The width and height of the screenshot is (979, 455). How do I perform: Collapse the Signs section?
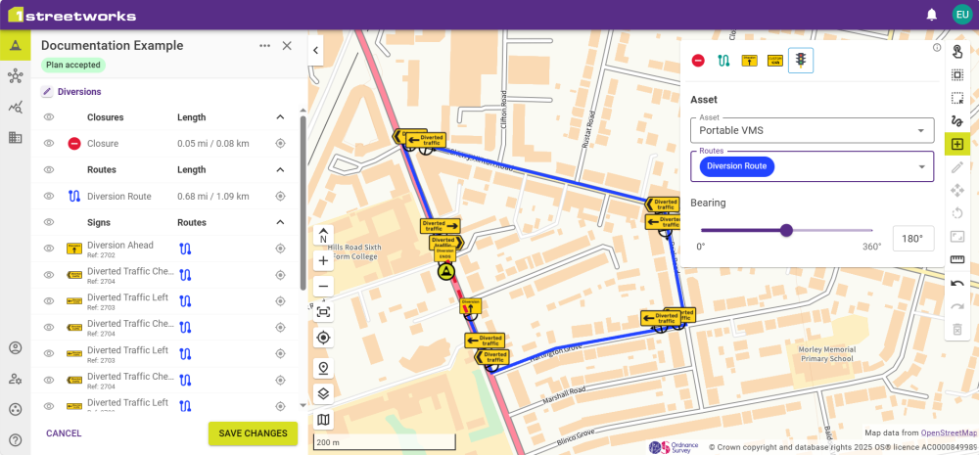pos(280,222)
